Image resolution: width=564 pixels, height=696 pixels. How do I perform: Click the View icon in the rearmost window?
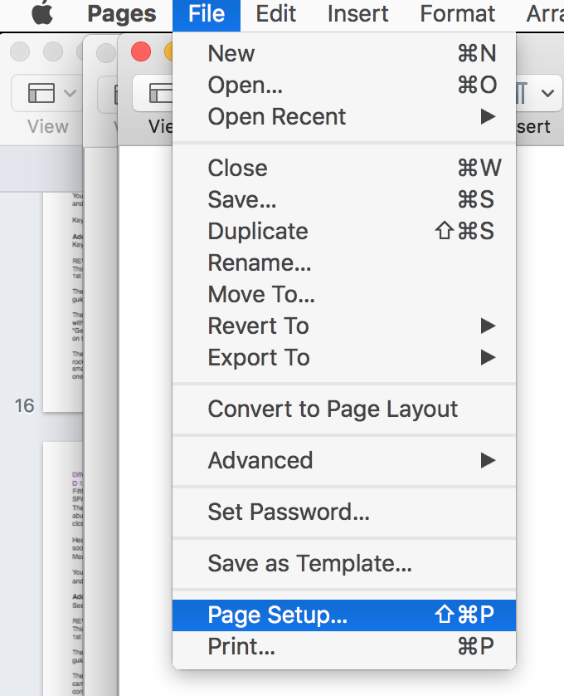tap(46, 93)
